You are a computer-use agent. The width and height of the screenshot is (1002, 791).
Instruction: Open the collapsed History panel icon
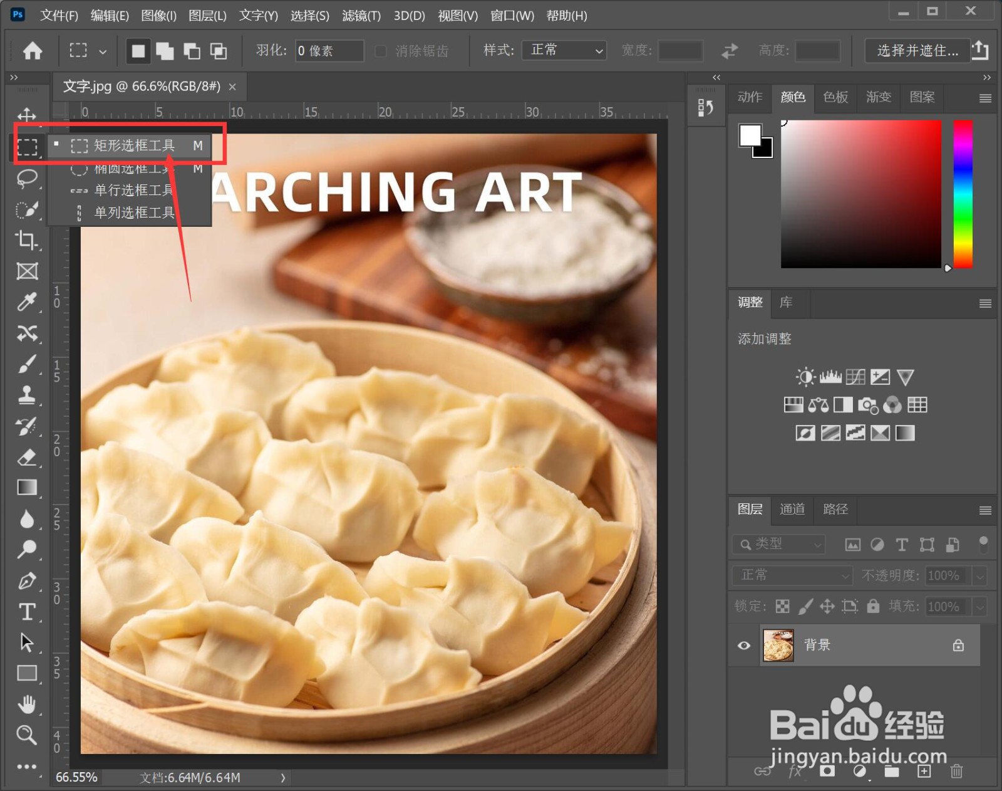pyautogui.click(x=706, y=108)
